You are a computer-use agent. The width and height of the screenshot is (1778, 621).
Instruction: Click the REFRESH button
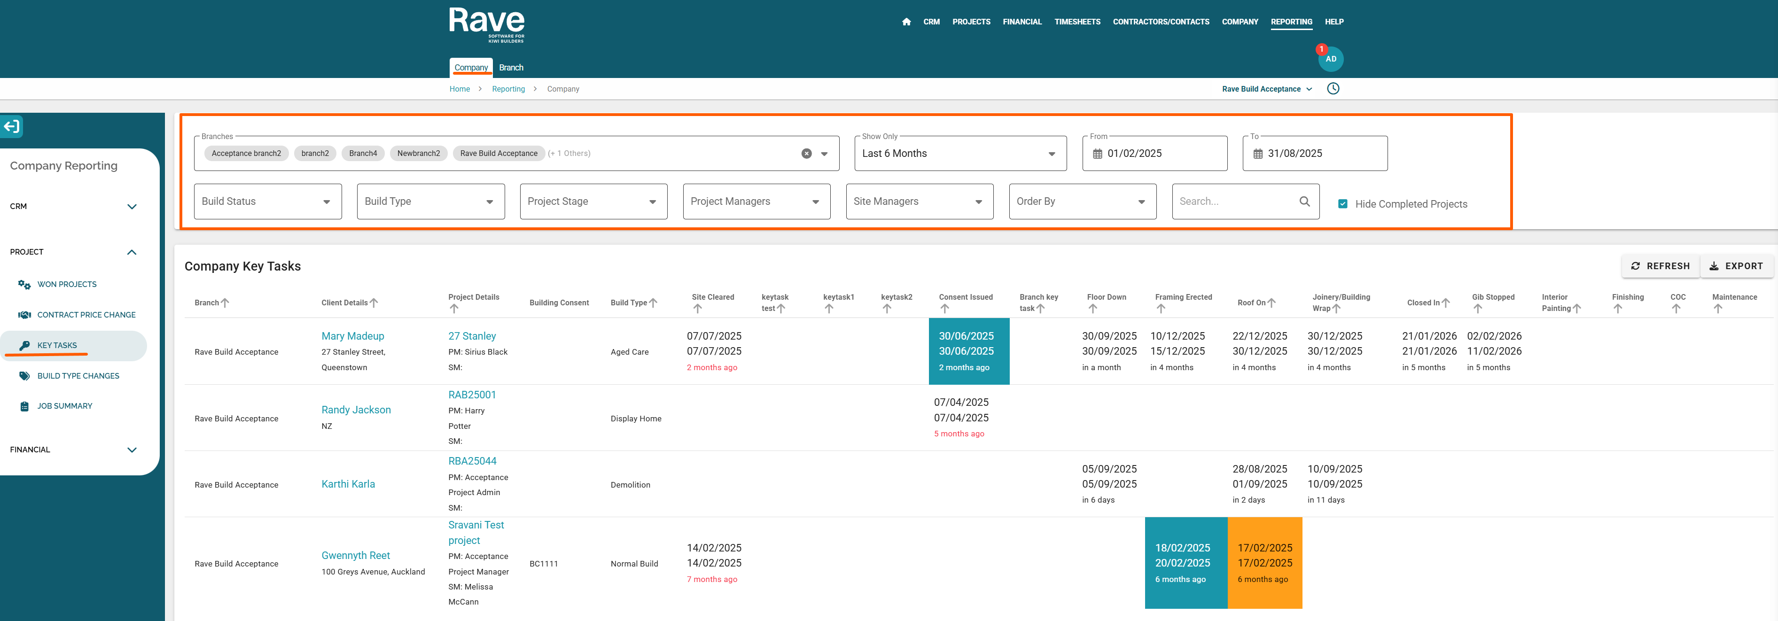coord(1659,266)
